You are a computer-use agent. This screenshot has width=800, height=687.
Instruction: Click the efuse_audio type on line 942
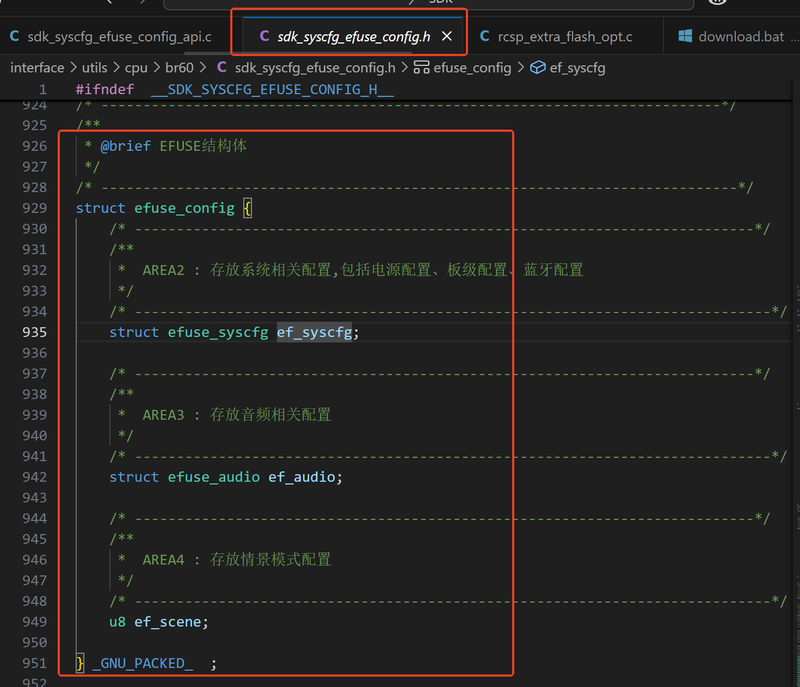point(213,477)
